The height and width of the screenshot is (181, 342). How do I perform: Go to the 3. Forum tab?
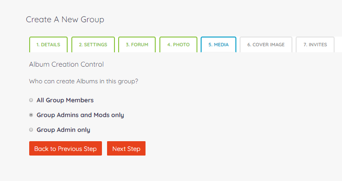point(137,44)
